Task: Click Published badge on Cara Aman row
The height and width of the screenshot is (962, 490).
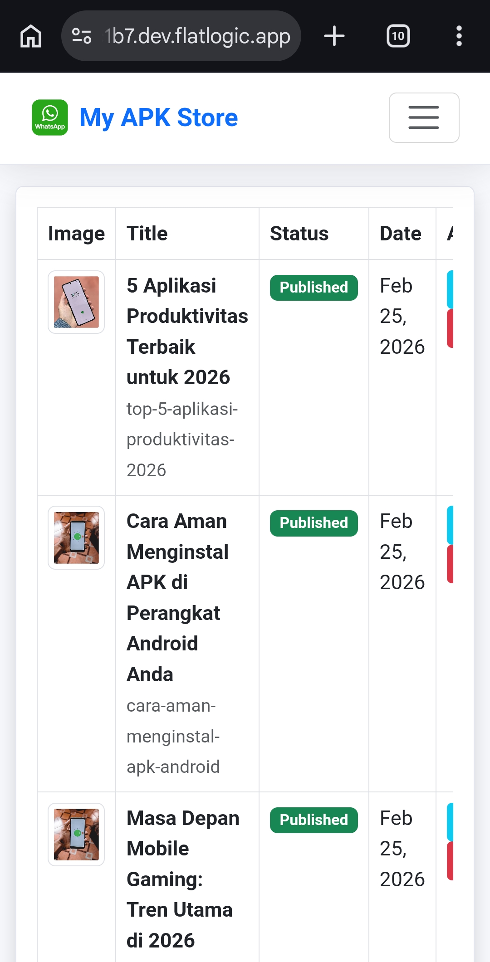Action: pyautogui.click(x=314, y=523)
